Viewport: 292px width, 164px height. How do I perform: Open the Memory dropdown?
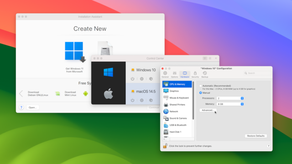click(x=230, y=104)
